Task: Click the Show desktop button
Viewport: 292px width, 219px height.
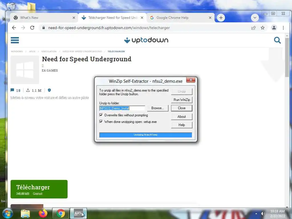Action: (x=290, y=213)
